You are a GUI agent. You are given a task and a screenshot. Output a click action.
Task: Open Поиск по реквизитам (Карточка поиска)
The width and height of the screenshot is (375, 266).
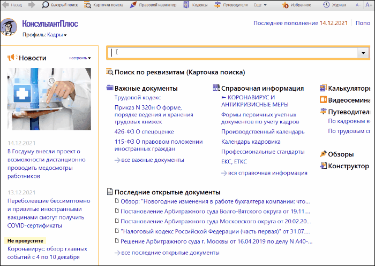click(x=180, y=72)
